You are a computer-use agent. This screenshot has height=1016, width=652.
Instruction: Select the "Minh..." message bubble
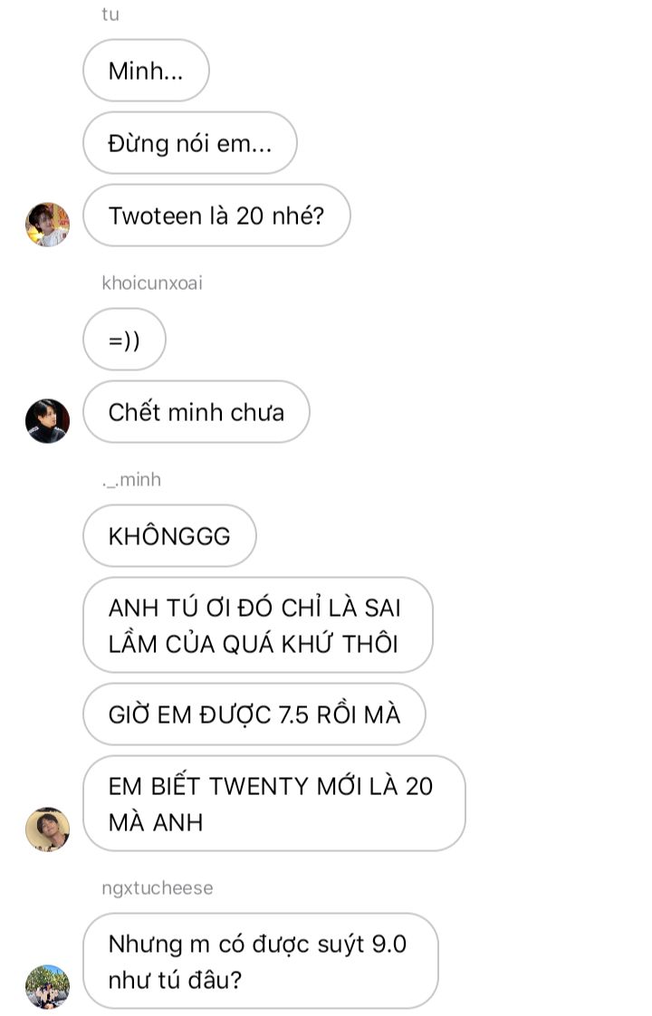click(146, 71)
